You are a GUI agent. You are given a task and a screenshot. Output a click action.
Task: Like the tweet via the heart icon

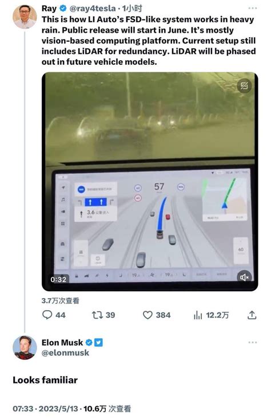point(148,315)
